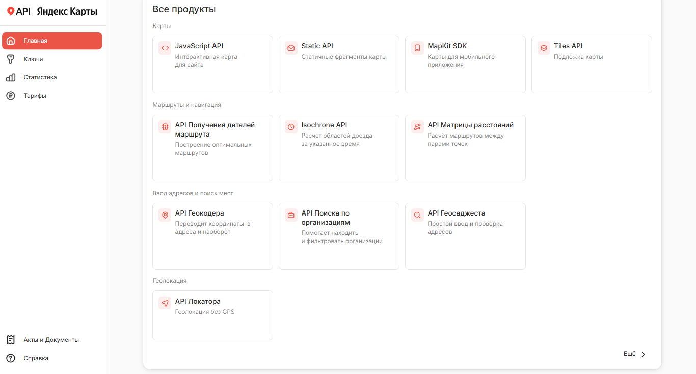Open the API Локатора title
The height and width of the screenshot is (374, 696).
coord(198,301)
